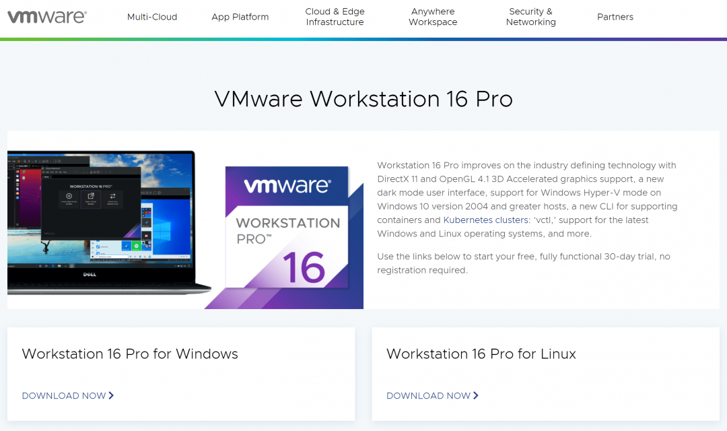
Task: Open the App Platform menu
Action: point(240,17)
